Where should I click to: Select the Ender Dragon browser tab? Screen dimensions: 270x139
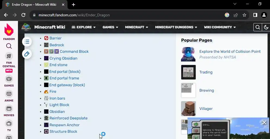(x=35, y=5)
